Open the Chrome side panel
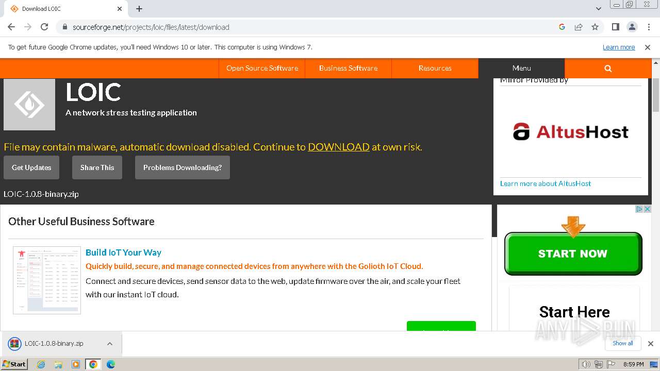The image size is (660, 371). (615, 27)
